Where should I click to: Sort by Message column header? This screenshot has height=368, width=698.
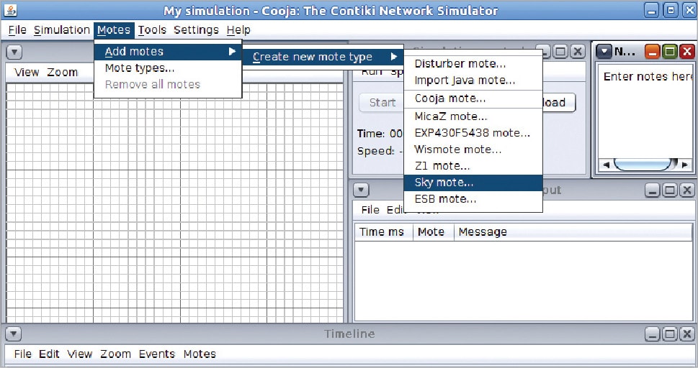(x=573, y=232)
